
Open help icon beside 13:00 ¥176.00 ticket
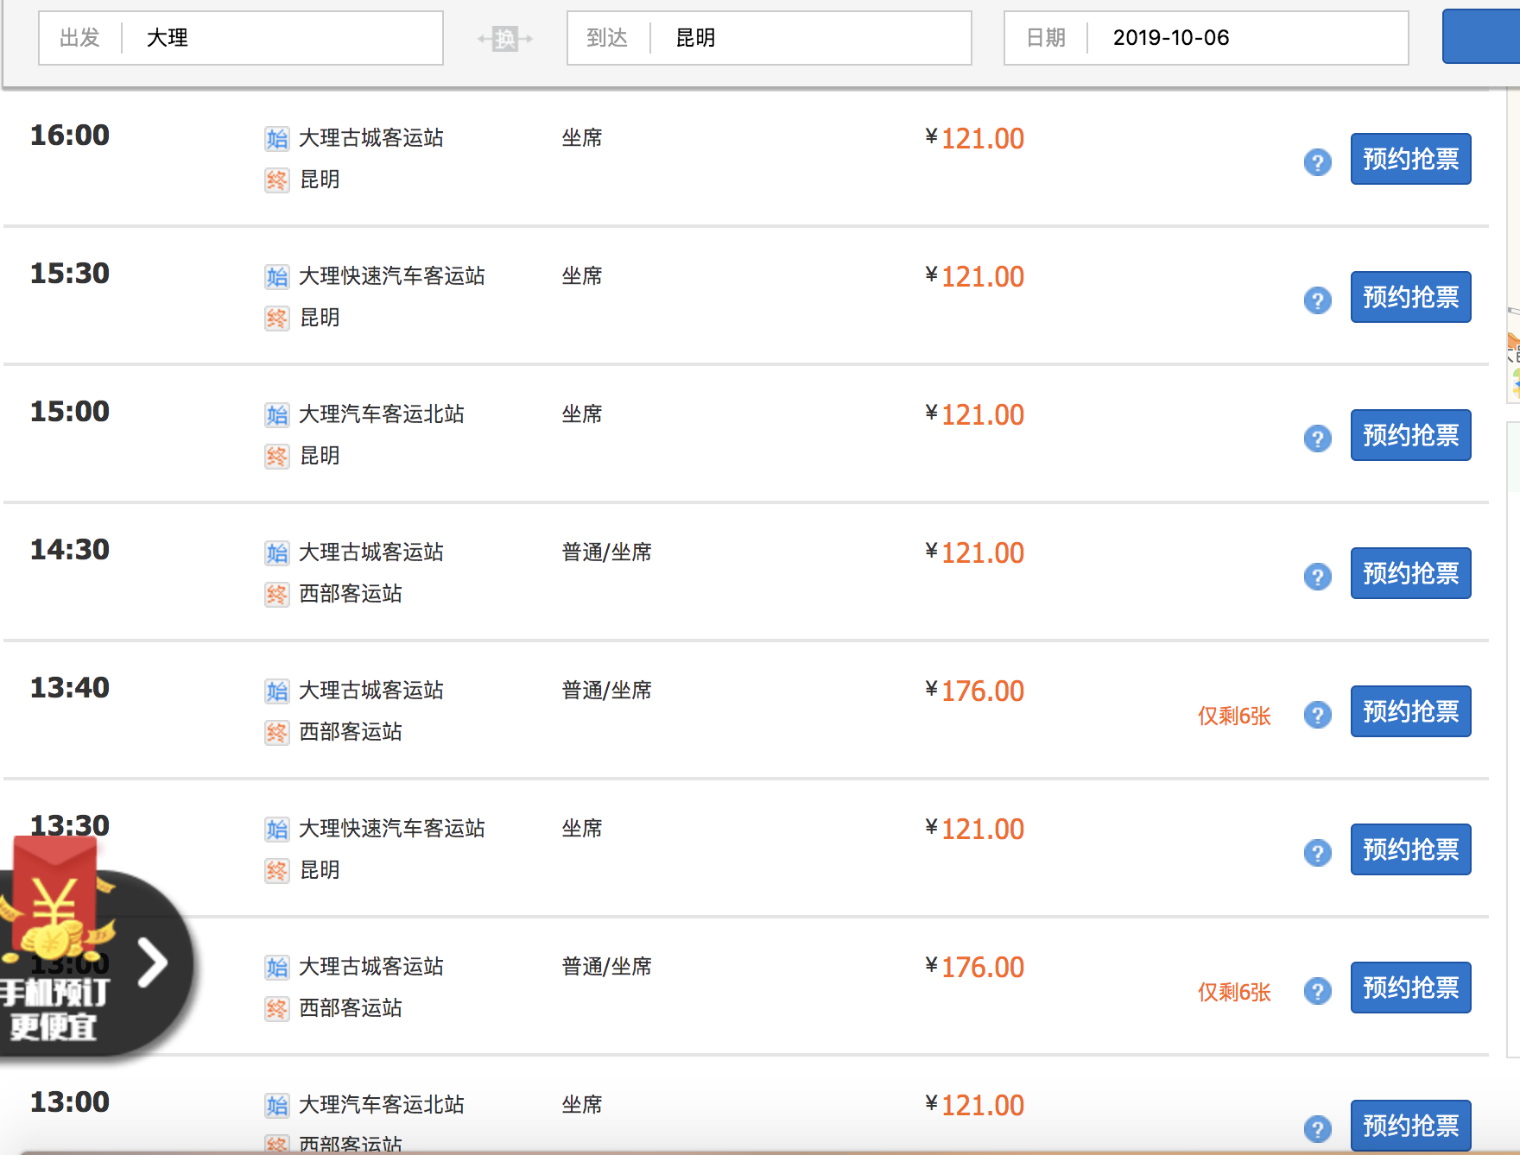(x=1317, y=991)
